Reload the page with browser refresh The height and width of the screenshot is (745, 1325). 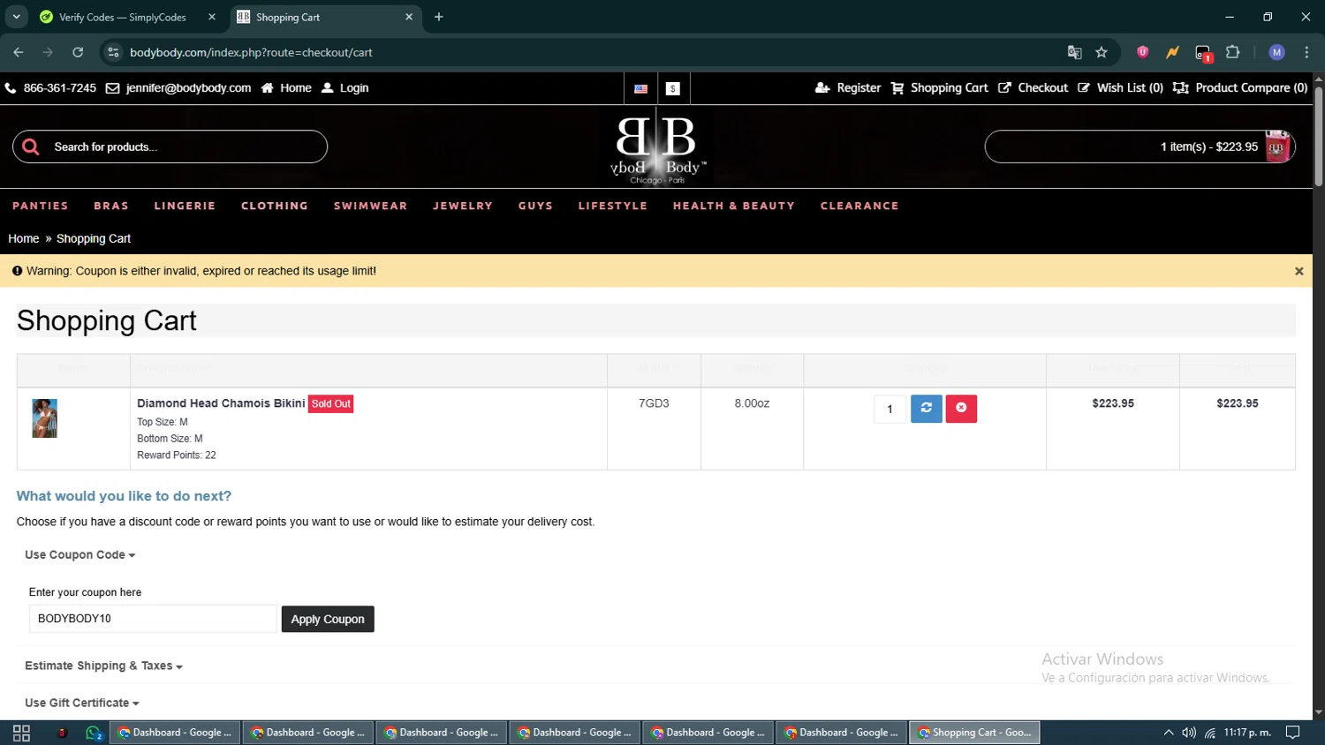78,52
